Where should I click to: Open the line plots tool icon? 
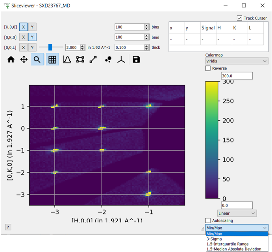[67, 59]
